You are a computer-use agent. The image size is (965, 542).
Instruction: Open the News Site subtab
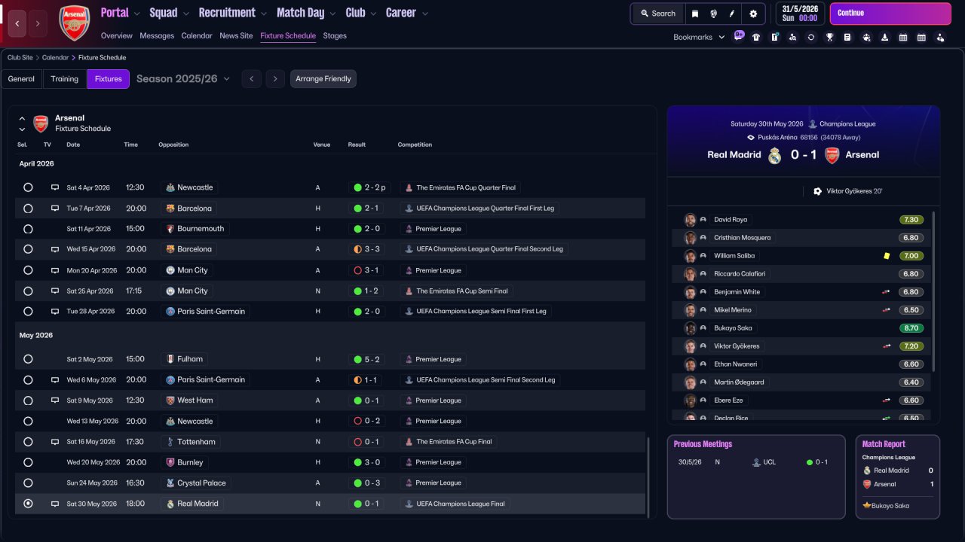click(x=236, y=35)
